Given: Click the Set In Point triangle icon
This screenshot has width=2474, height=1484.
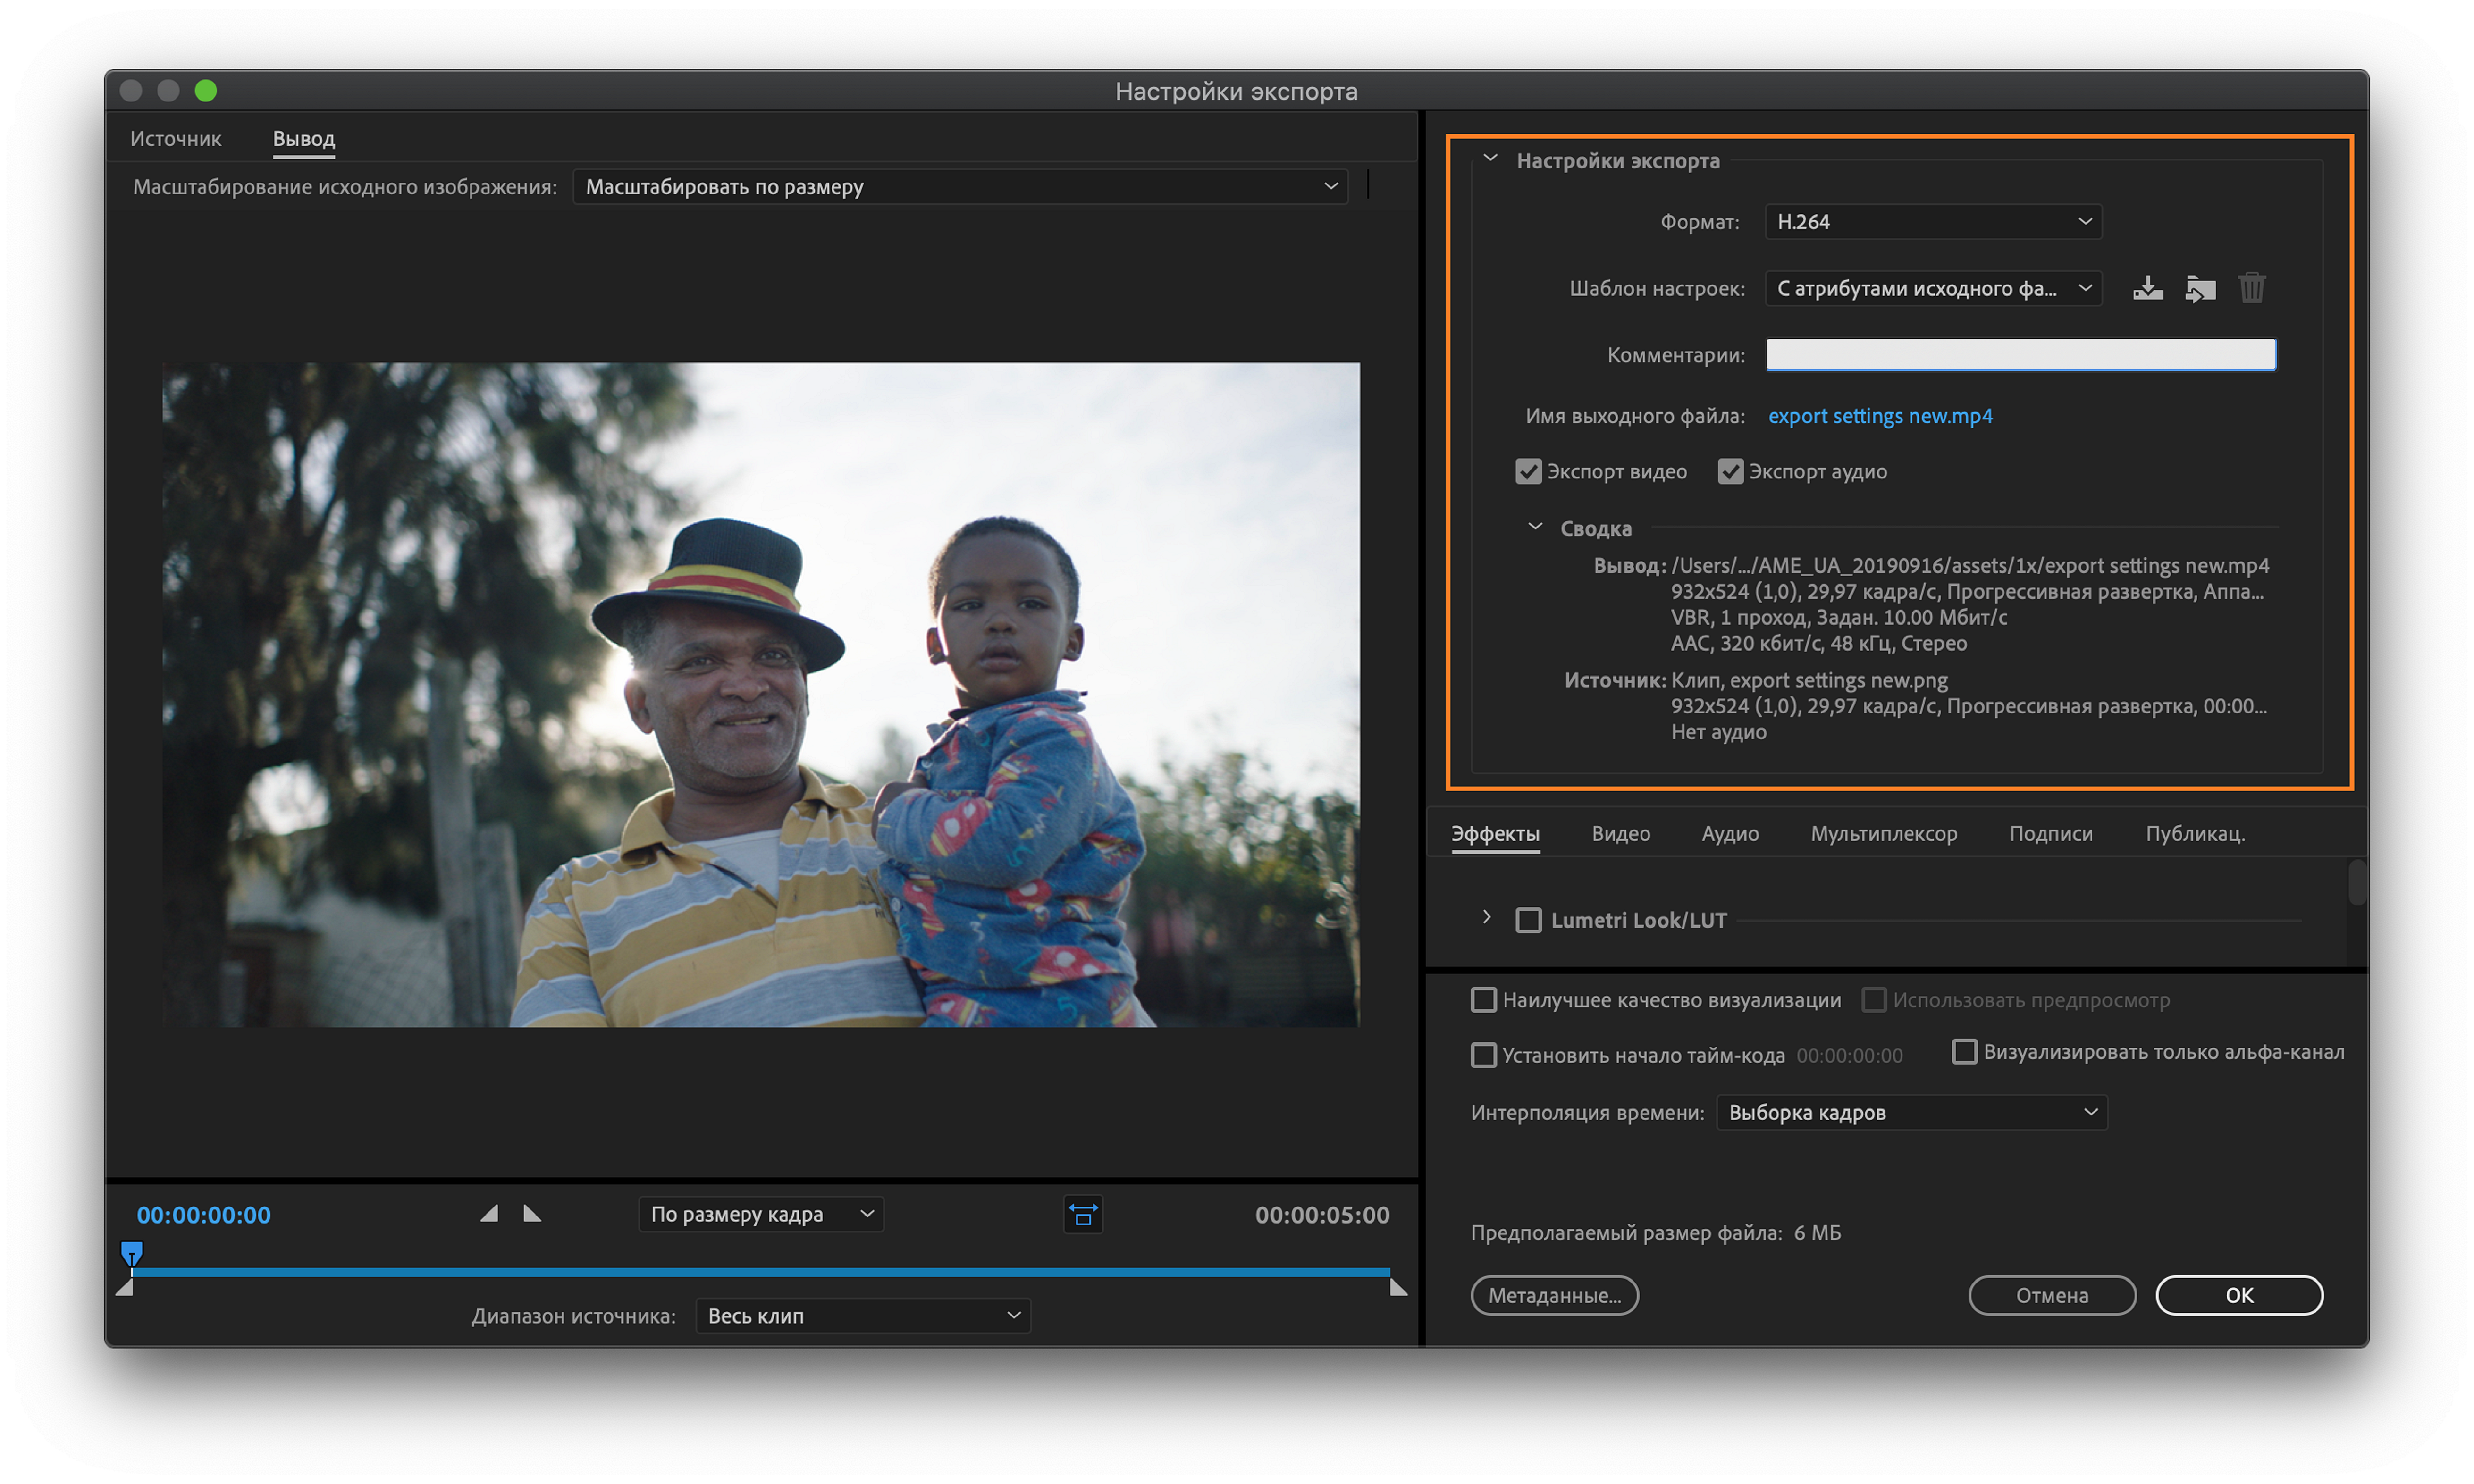Looking at the screenshot, I should coord(489,1214).
